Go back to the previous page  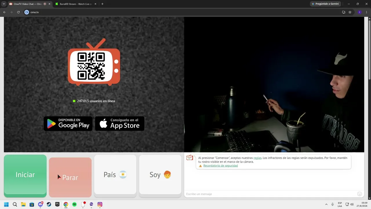[4, 12]
